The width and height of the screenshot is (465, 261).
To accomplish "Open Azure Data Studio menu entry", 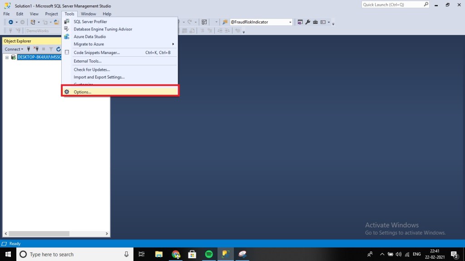I will tap(89, 37).
